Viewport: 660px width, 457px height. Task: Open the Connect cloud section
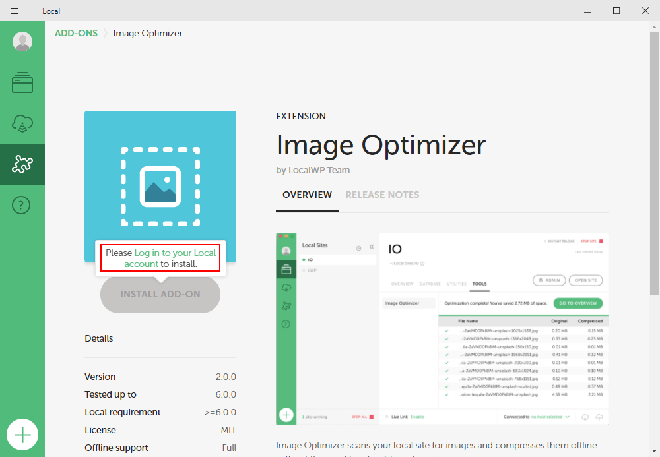[x=22, y=123]
